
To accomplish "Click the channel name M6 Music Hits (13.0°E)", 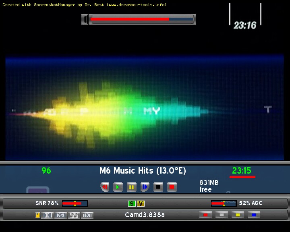I will 143,171.
